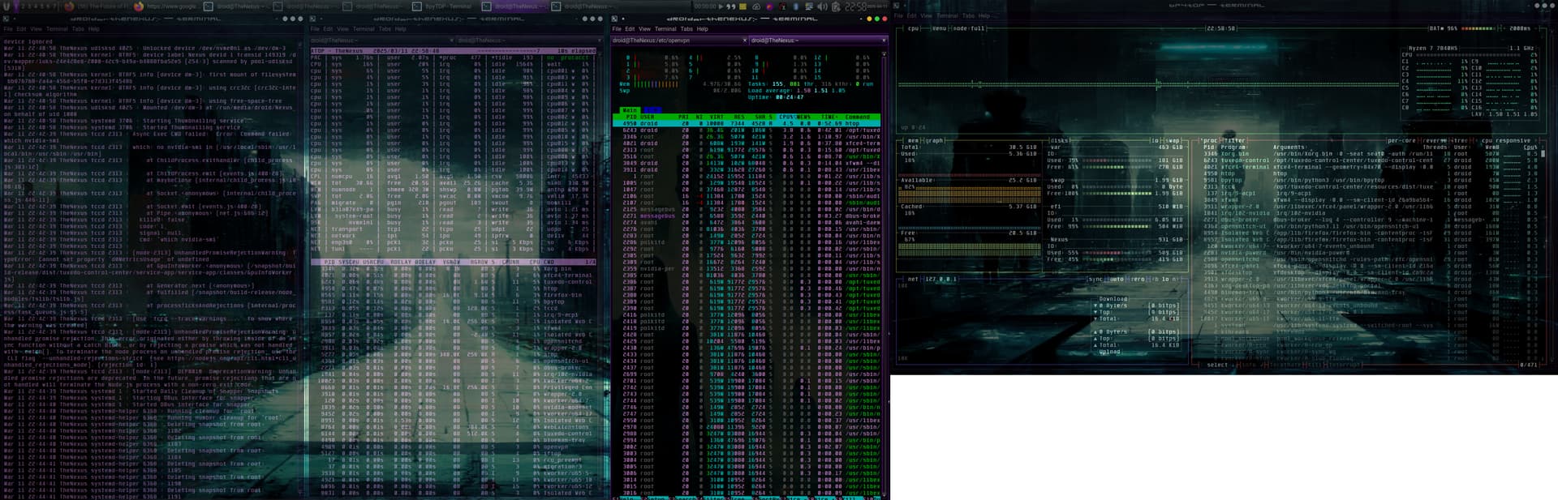
Task: Toggle net sync scaling in bpytop
Action: [1095, 279]
